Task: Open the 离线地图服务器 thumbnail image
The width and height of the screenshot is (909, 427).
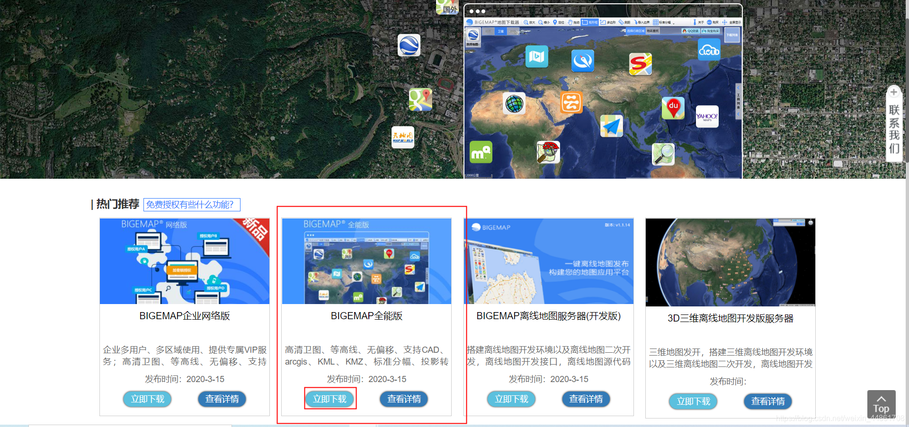Action: (549, 261)
